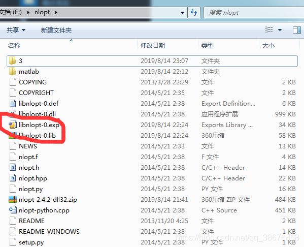Click 文档 (E:) drive in the path

tap(11, 12)
